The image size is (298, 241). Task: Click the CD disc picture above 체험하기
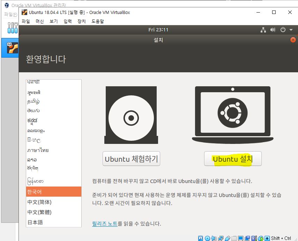tap(131, 115)
